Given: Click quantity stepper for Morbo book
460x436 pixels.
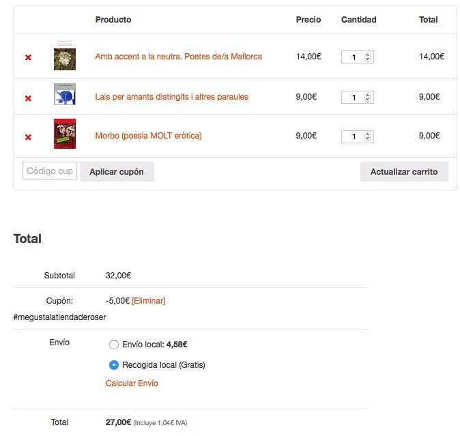Looking at the screenshot, I should (368, 136).
